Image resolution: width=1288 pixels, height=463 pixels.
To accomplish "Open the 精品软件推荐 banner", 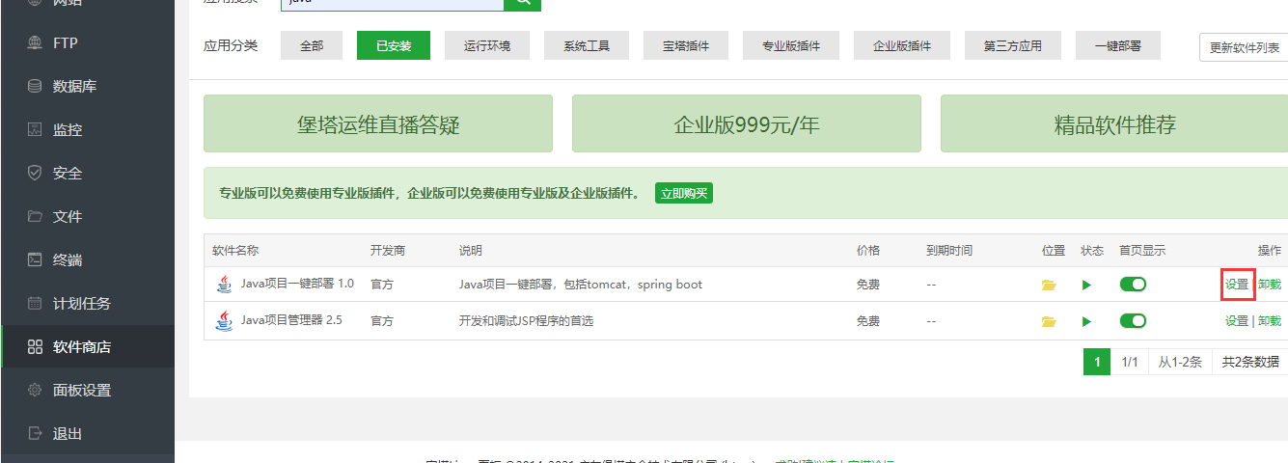I will coord(1114,123).
